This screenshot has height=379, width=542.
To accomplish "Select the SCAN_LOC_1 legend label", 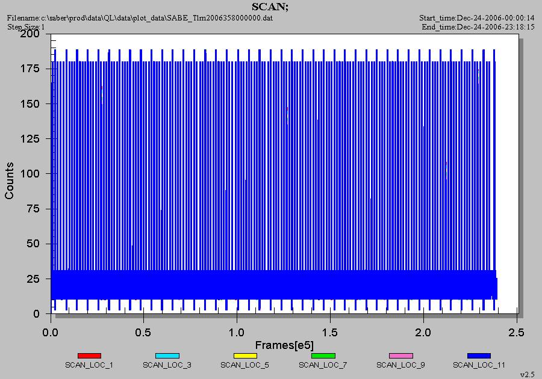I will click(x=89, y=365).
